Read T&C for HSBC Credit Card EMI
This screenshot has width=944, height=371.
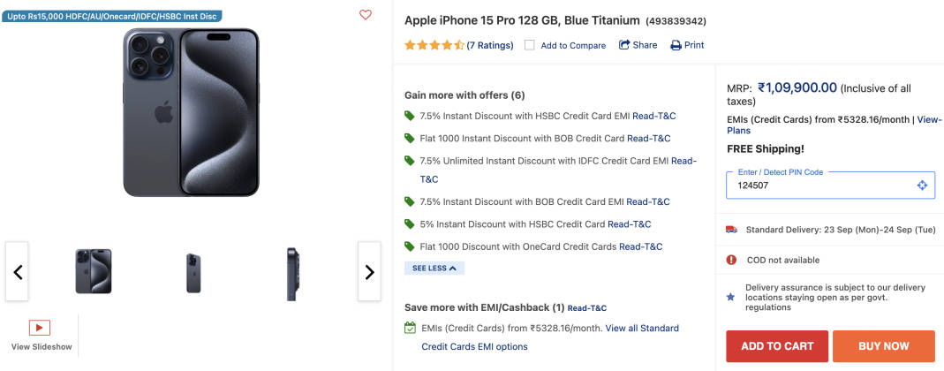pos(653,116)
